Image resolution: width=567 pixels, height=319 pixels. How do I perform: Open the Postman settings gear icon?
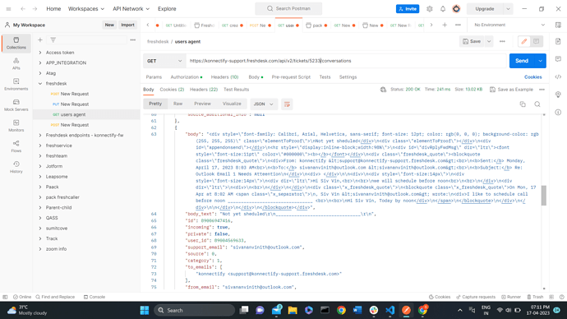(429, 9)
